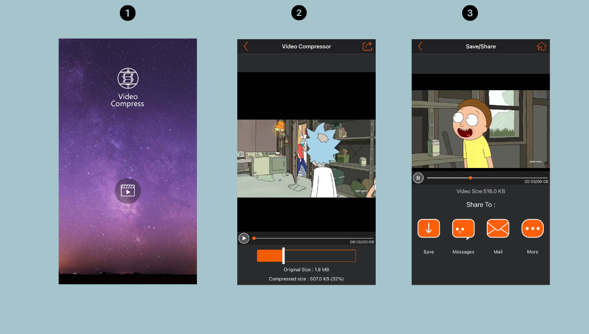The width and height of the screenshot is (589, 334).
Task: Go back from Save/Share screen
Action: 420,47
